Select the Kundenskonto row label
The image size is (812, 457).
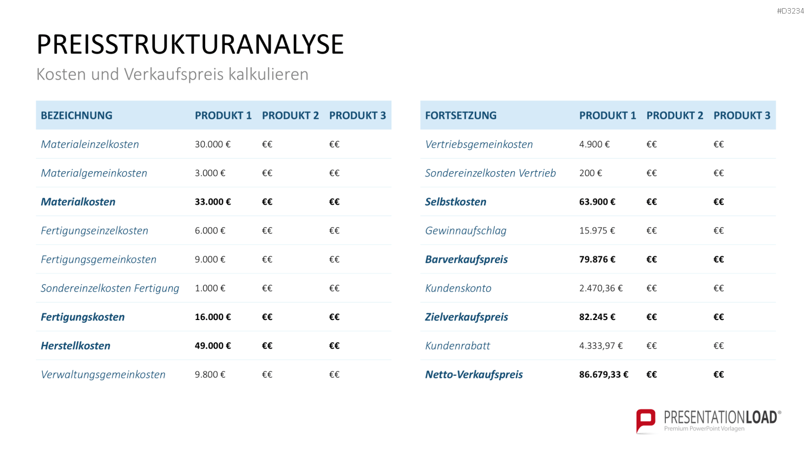coord(458,288)
